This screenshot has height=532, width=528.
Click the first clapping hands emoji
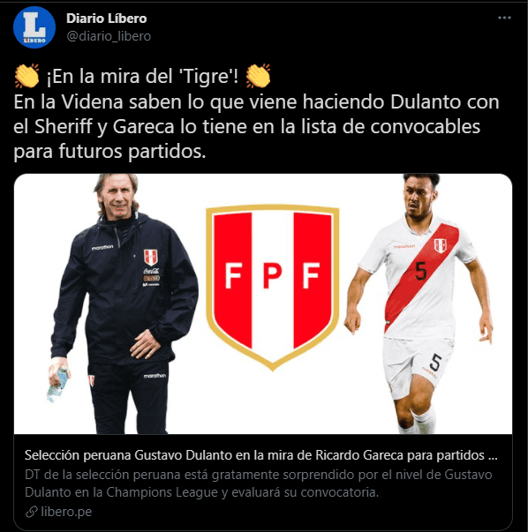pos(26,76)
